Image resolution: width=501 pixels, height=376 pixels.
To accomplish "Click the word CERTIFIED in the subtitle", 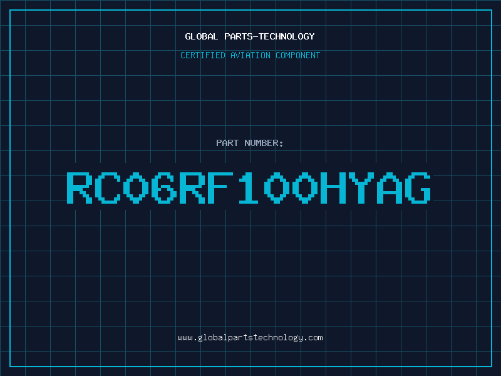I will (203, 55).
